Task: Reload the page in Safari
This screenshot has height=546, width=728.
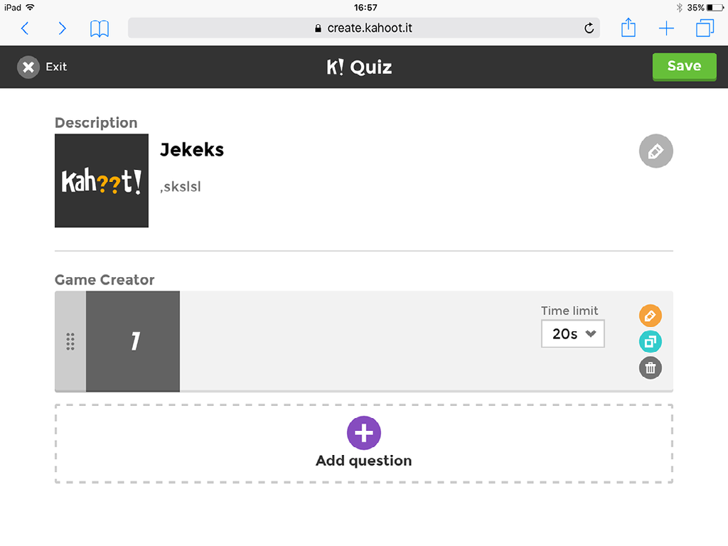Action: [589, 28]
